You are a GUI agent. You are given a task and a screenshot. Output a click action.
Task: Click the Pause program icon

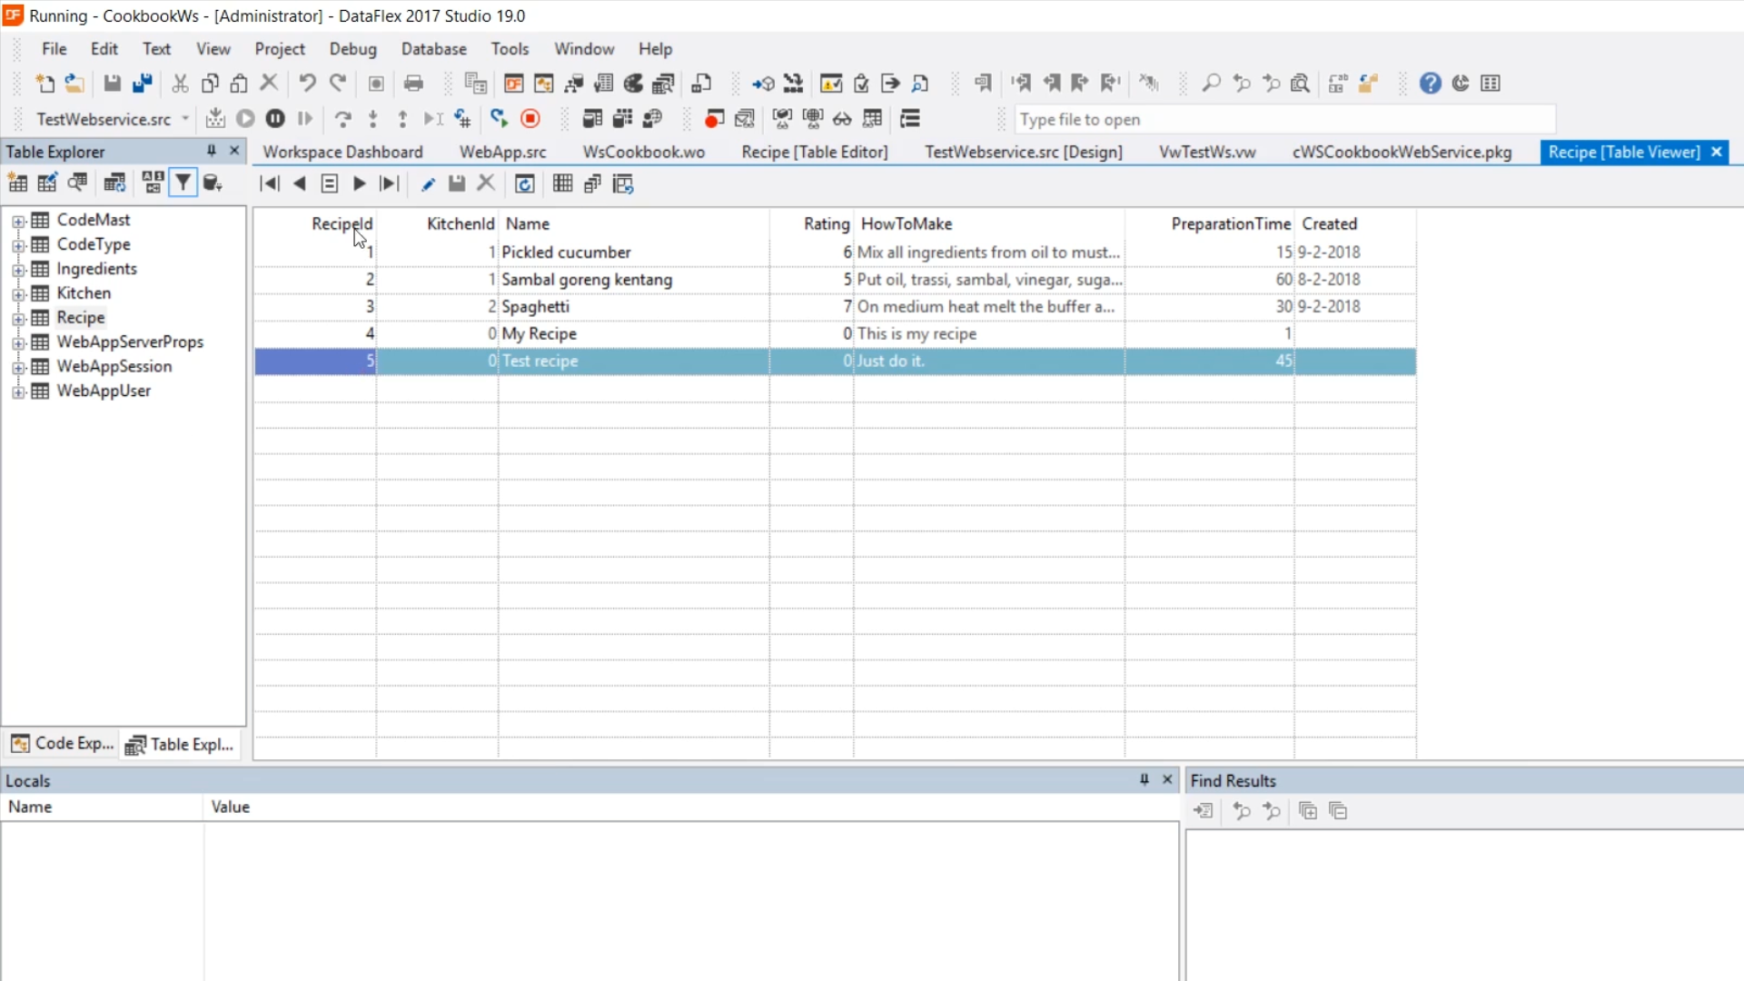(275, 119)
